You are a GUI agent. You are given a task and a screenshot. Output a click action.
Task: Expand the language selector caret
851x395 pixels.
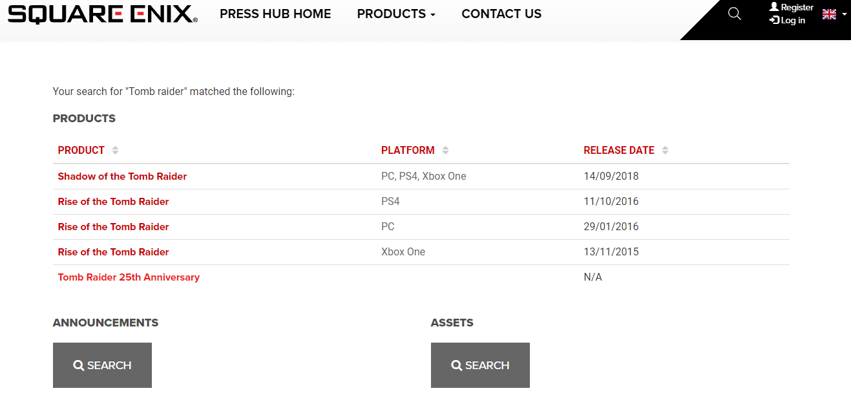(x=844, y=14)
